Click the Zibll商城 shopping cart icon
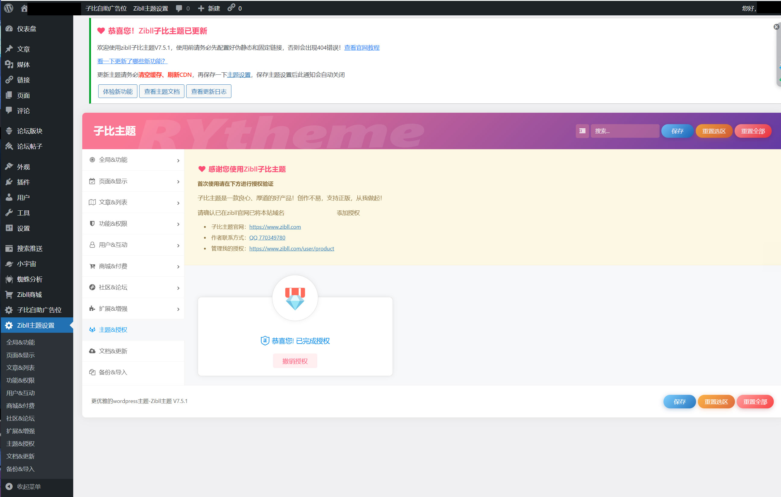This screenshot has width=781, height=497. pyautogui.click(x=9, y=294)
